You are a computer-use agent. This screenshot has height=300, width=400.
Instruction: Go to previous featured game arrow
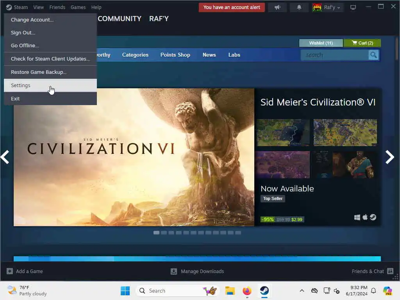[x=5, y=157]
